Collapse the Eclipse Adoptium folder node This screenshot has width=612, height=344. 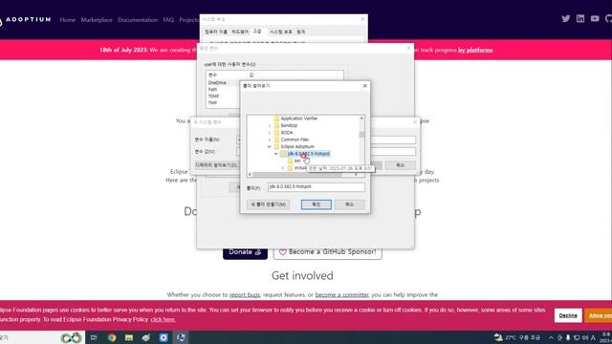270,146
